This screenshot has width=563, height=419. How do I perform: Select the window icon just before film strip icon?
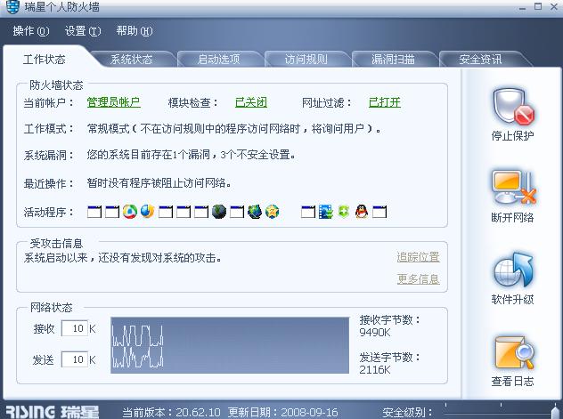[308, 212]
